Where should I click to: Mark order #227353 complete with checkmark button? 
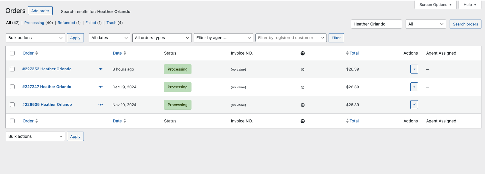point(414,69)
